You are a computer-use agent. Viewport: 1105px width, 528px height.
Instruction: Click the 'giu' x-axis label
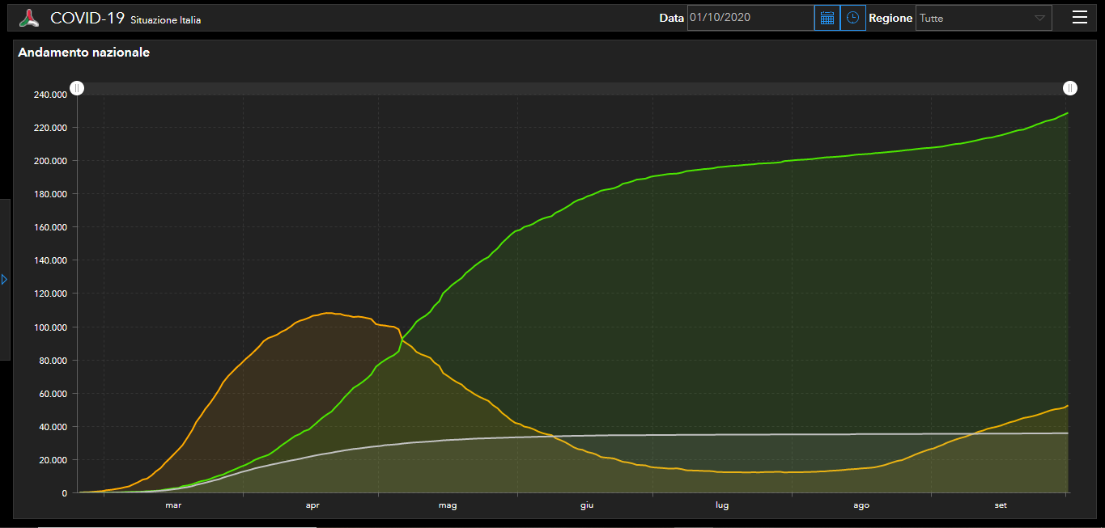coord(587,505)
